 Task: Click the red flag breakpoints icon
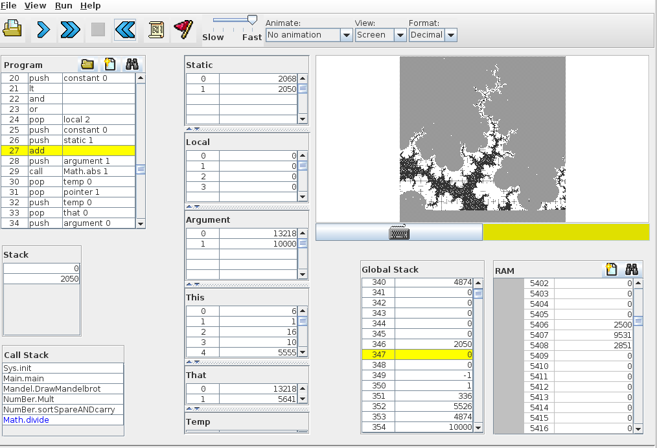(183, 29)
